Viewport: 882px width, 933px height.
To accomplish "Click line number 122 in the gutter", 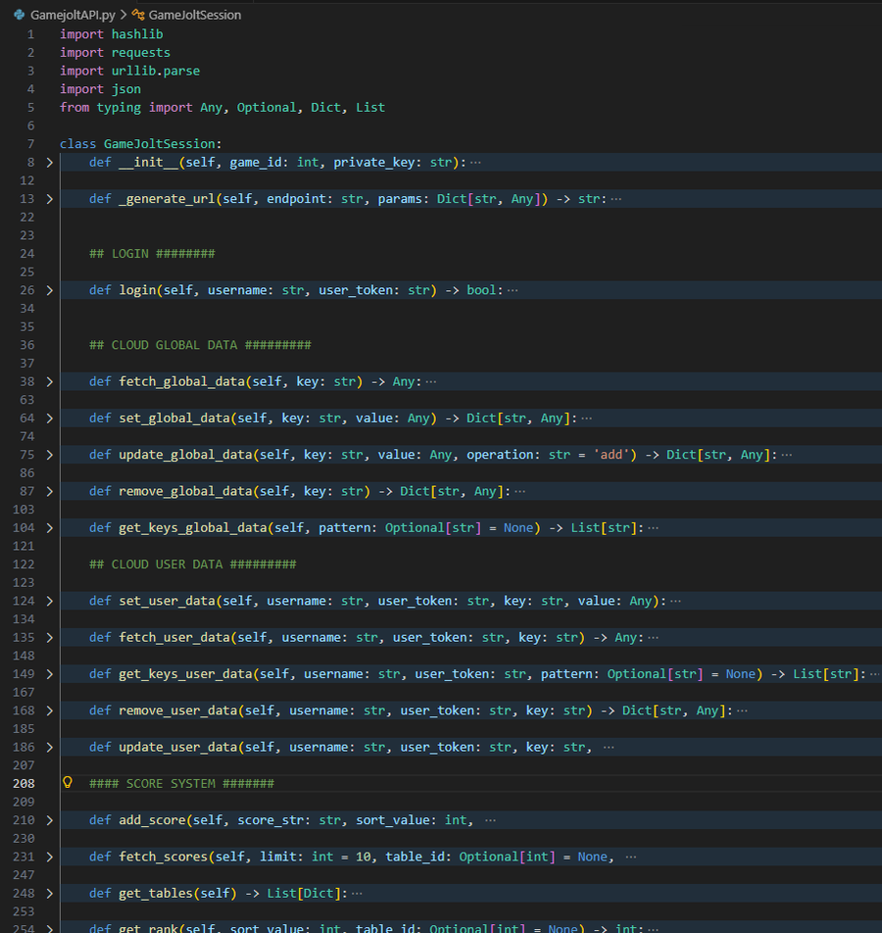I will pyautogui.click(x=21, y=565).
